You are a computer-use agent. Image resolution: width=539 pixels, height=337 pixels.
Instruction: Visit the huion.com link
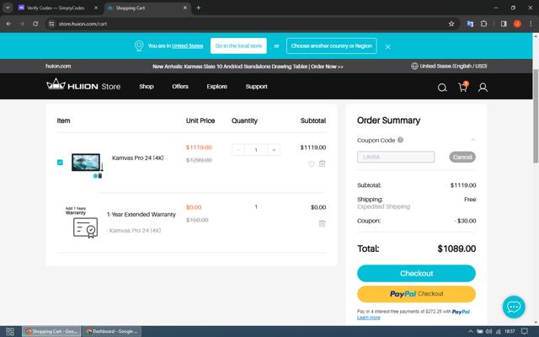[x=58, y=66]
